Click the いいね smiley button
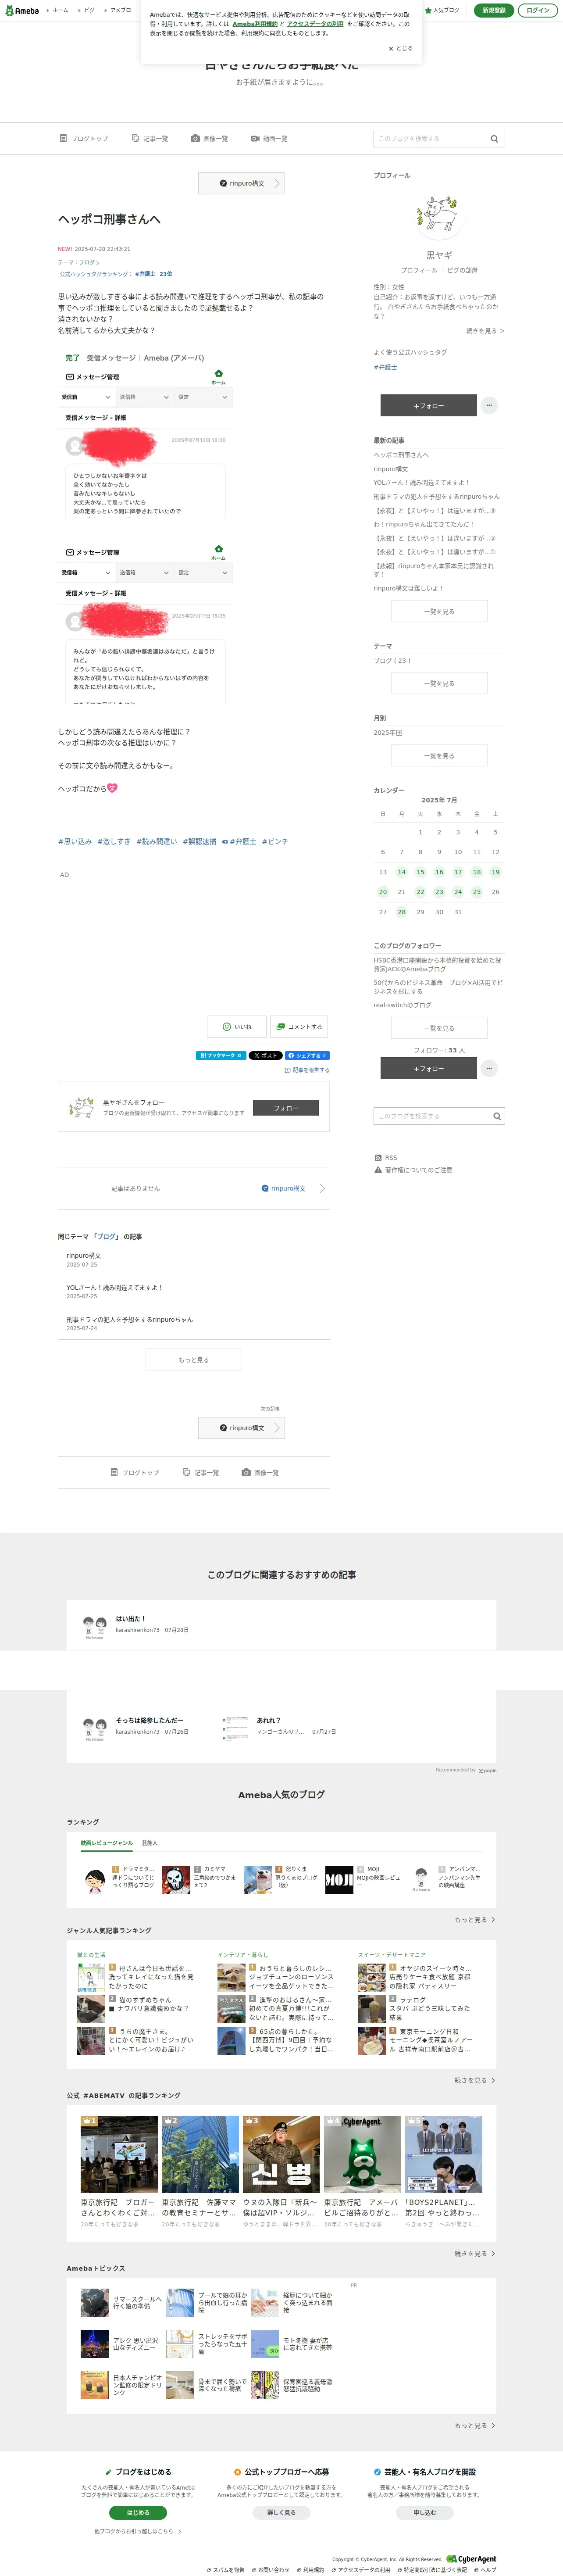The image size is (563, 2576). 237,1026
